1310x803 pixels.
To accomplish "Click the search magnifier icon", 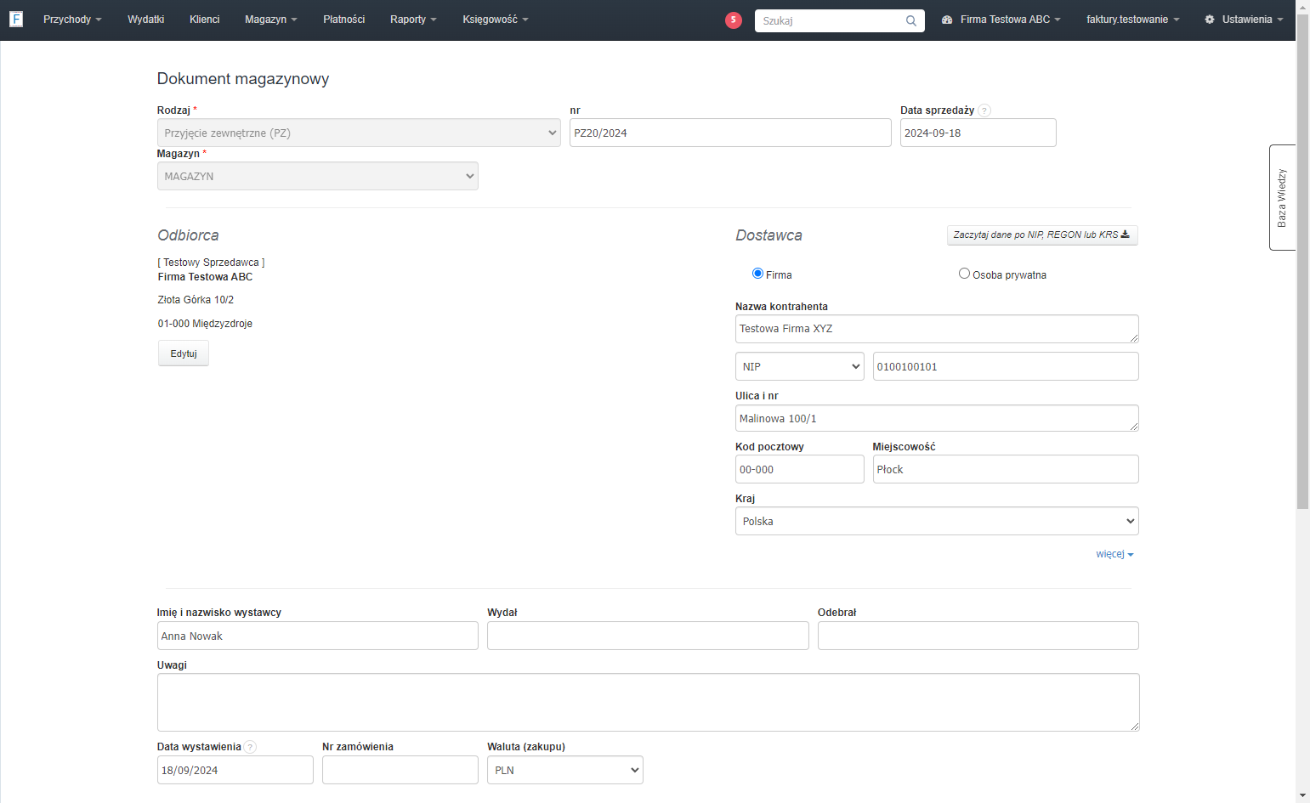I will click(911, 20).
